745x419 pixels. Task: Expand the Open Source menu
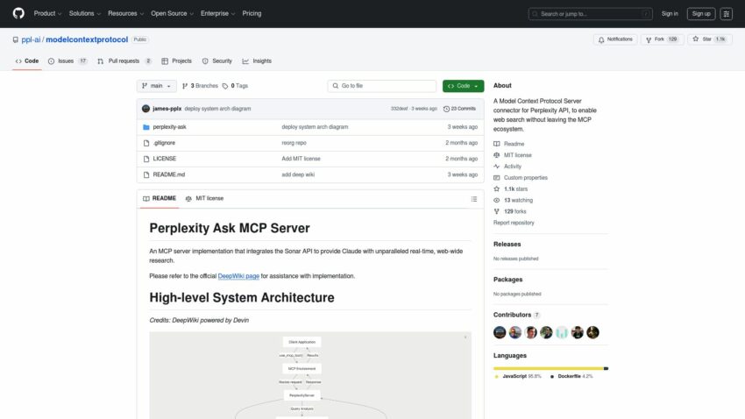coord(172,13)
